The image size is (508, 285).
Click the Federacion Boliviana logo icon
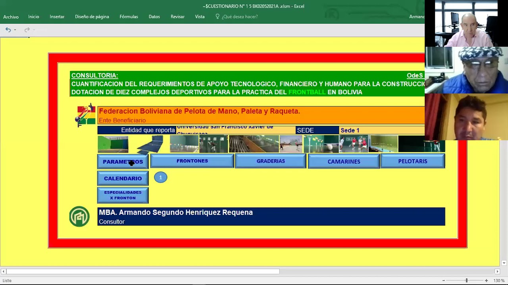pos(86,115)
